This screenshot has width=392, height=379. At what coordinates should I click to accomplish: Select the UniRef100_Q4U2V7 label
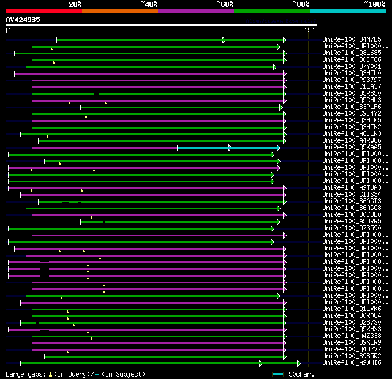click(352, 350)
